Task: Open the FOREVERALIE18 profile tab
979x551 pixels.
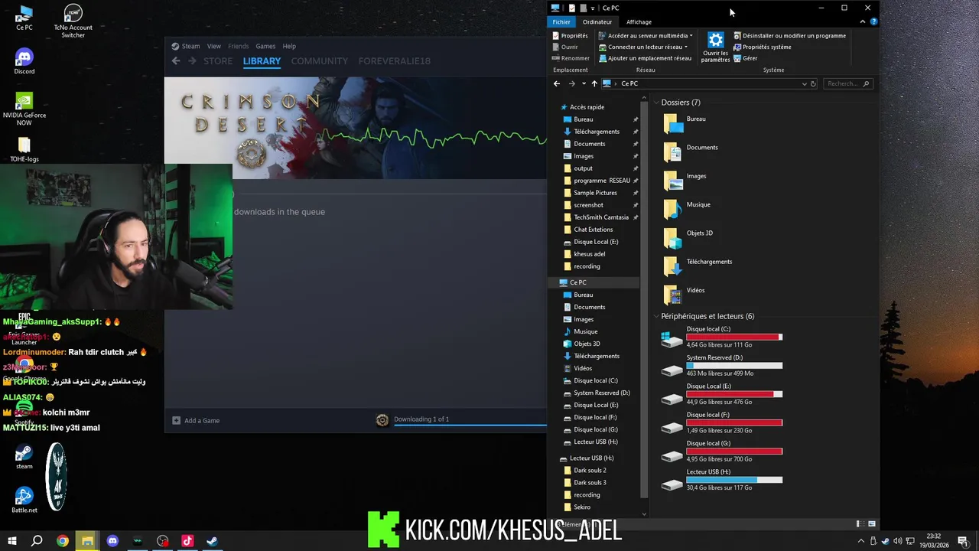Action: 395,61
